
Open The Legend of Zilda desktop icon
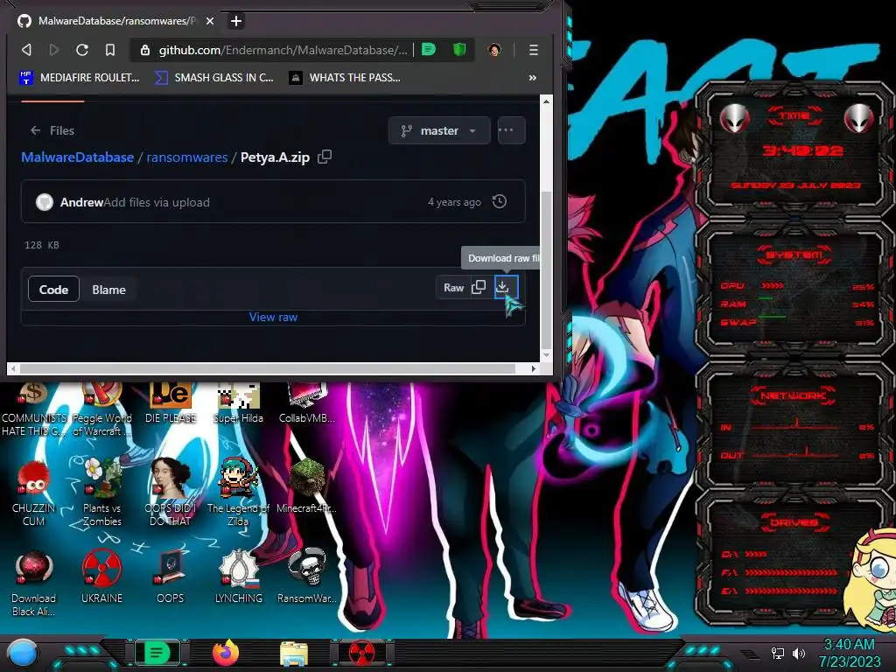click(x=238, y=492)
